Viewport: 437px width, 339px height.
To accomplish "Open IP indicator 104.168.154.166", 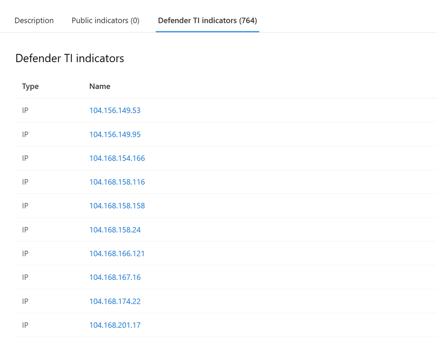I will 117,158.
